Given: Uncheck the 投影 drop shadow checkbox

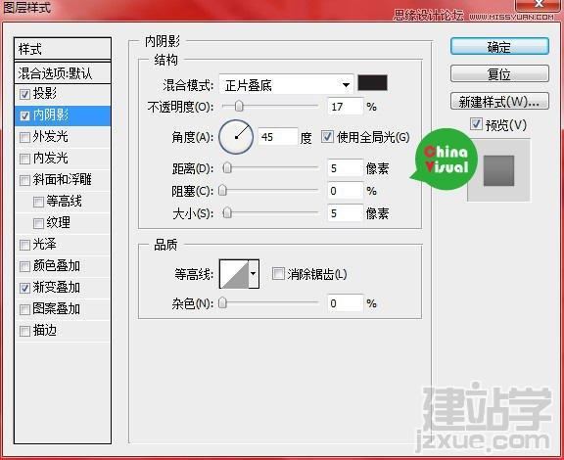Looking at the screenshot, I should (24, 94).
